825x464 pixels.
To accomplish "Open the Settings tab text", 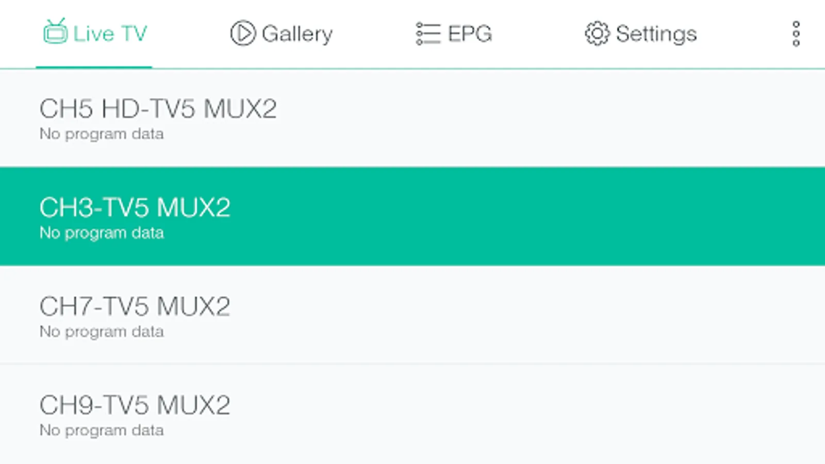I will [x=656, y=34].
